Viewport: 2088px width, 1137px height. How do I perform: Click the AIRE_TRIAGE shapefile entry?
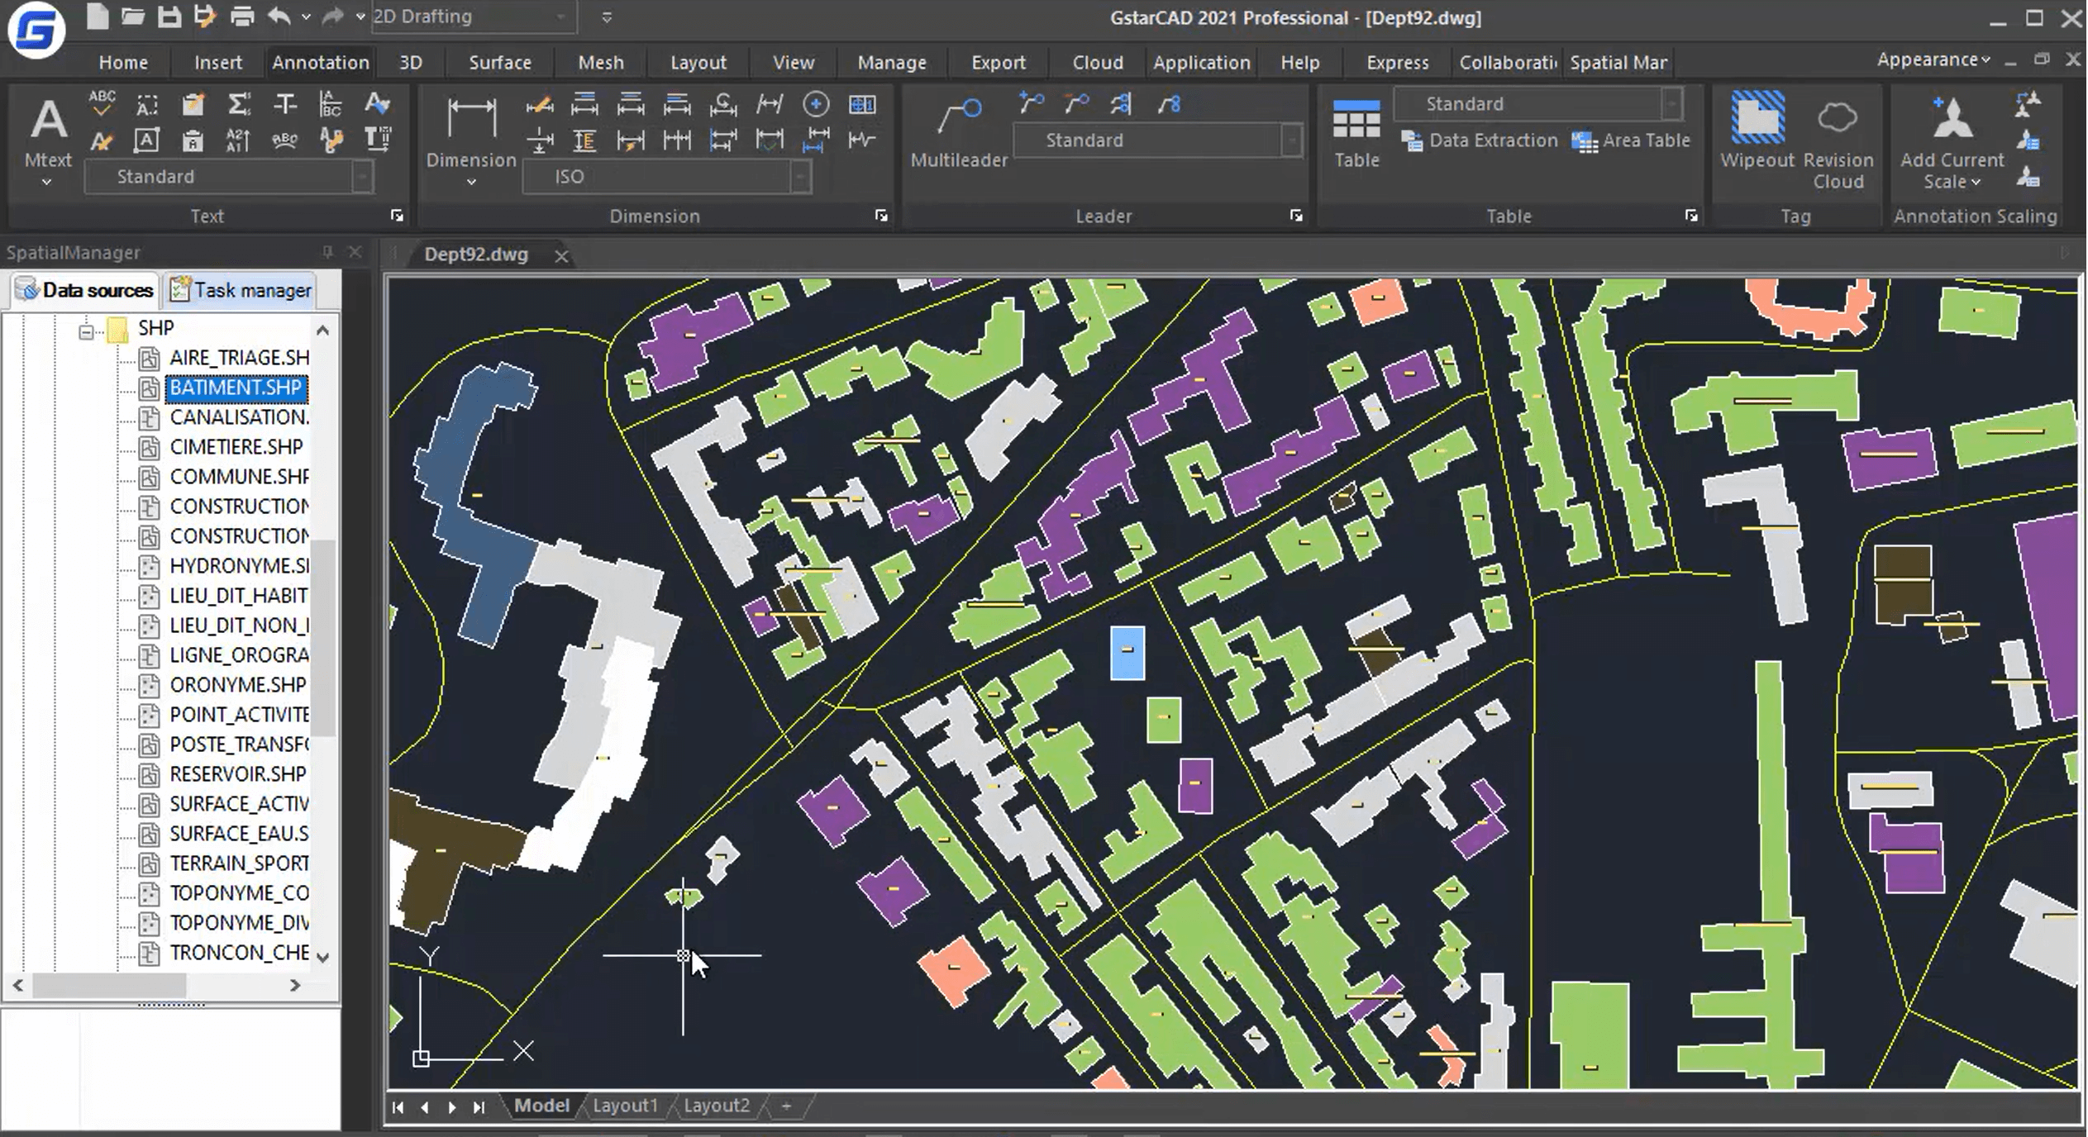point(240,358)
